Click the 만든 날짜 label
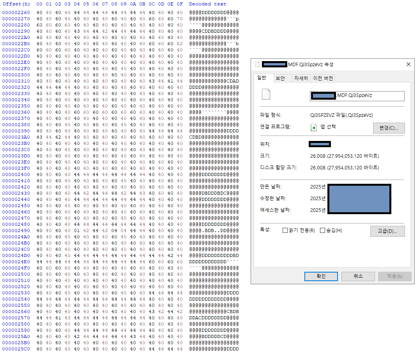419x352 pixels. pos(270,187)
